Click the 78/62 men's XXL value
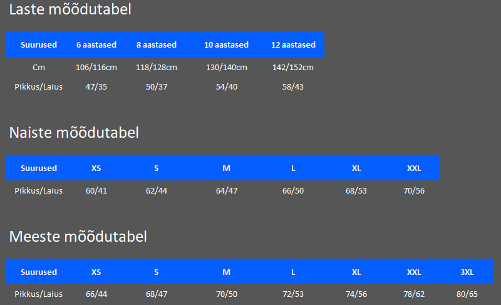This screenshot has width=501, height=305. coord(414,294)
